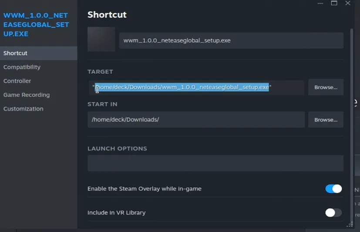Viewport: 360px width, 232px height.
Task: Click the Start In directory field
Action: coord(196,119)
